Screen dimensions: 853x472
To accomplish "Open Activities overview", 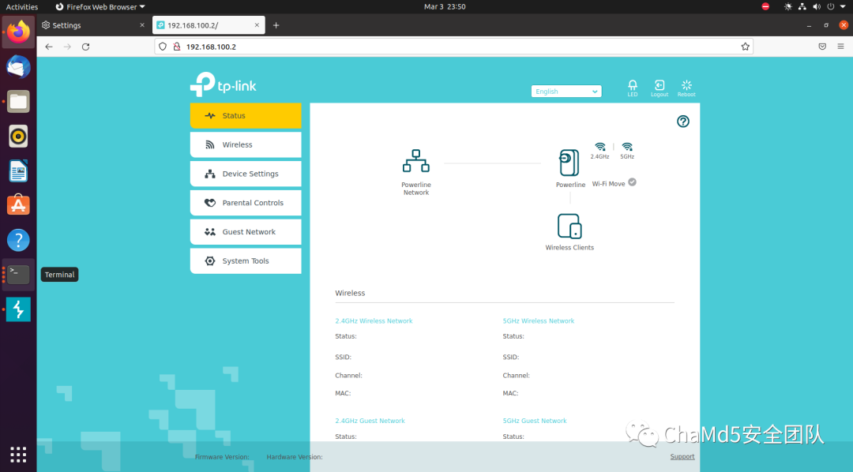I will pos(22,6).
